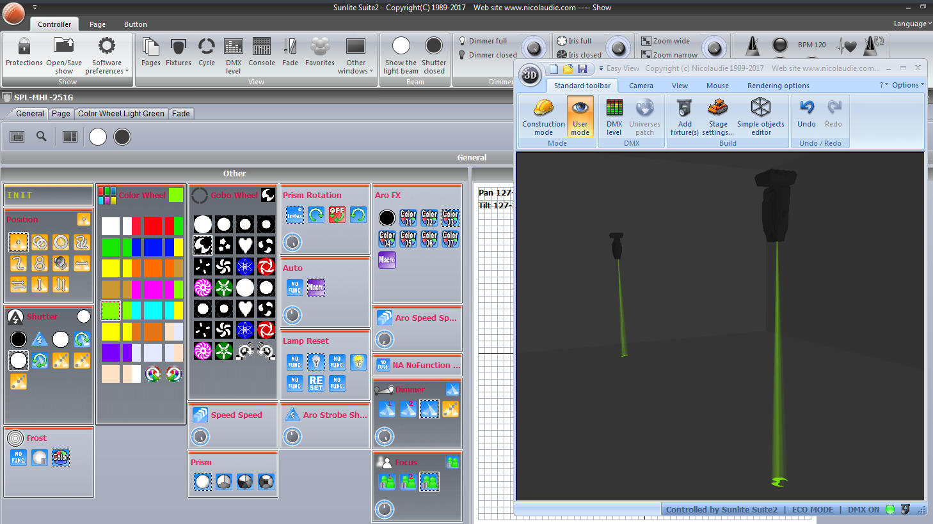Click Add fixture(s) in the 3D window

pos(685,116)
